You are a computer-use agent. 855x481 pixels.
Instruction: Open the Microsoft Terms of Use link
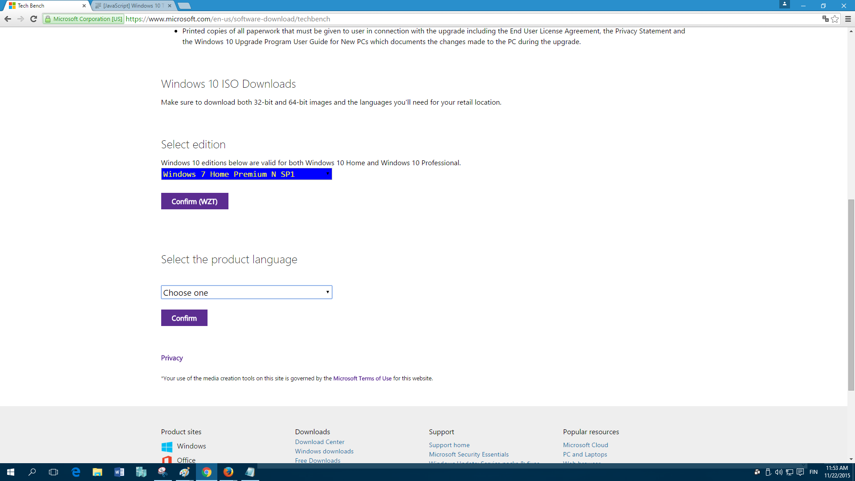tap(362, 379)
